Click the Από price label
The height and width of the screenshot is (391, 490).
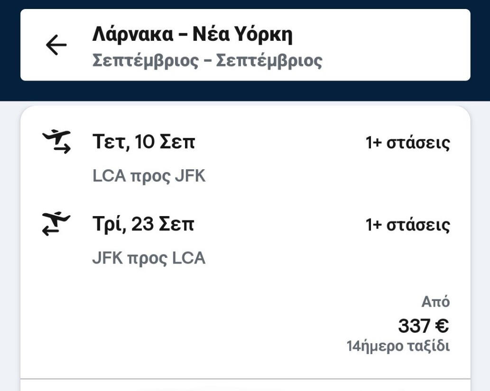[x=435, y=302]
